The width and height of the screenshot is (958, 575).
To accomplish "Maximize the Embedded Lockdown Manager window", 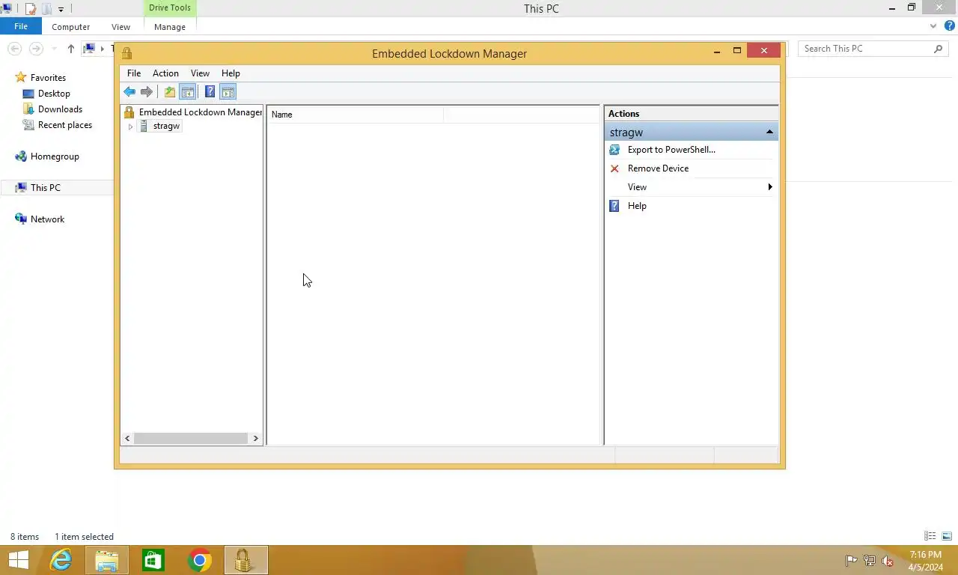I will pos(737,50).
